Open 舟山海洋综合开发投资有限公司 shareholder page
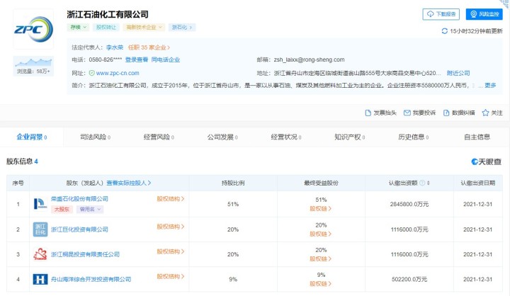 pos(91,279)
